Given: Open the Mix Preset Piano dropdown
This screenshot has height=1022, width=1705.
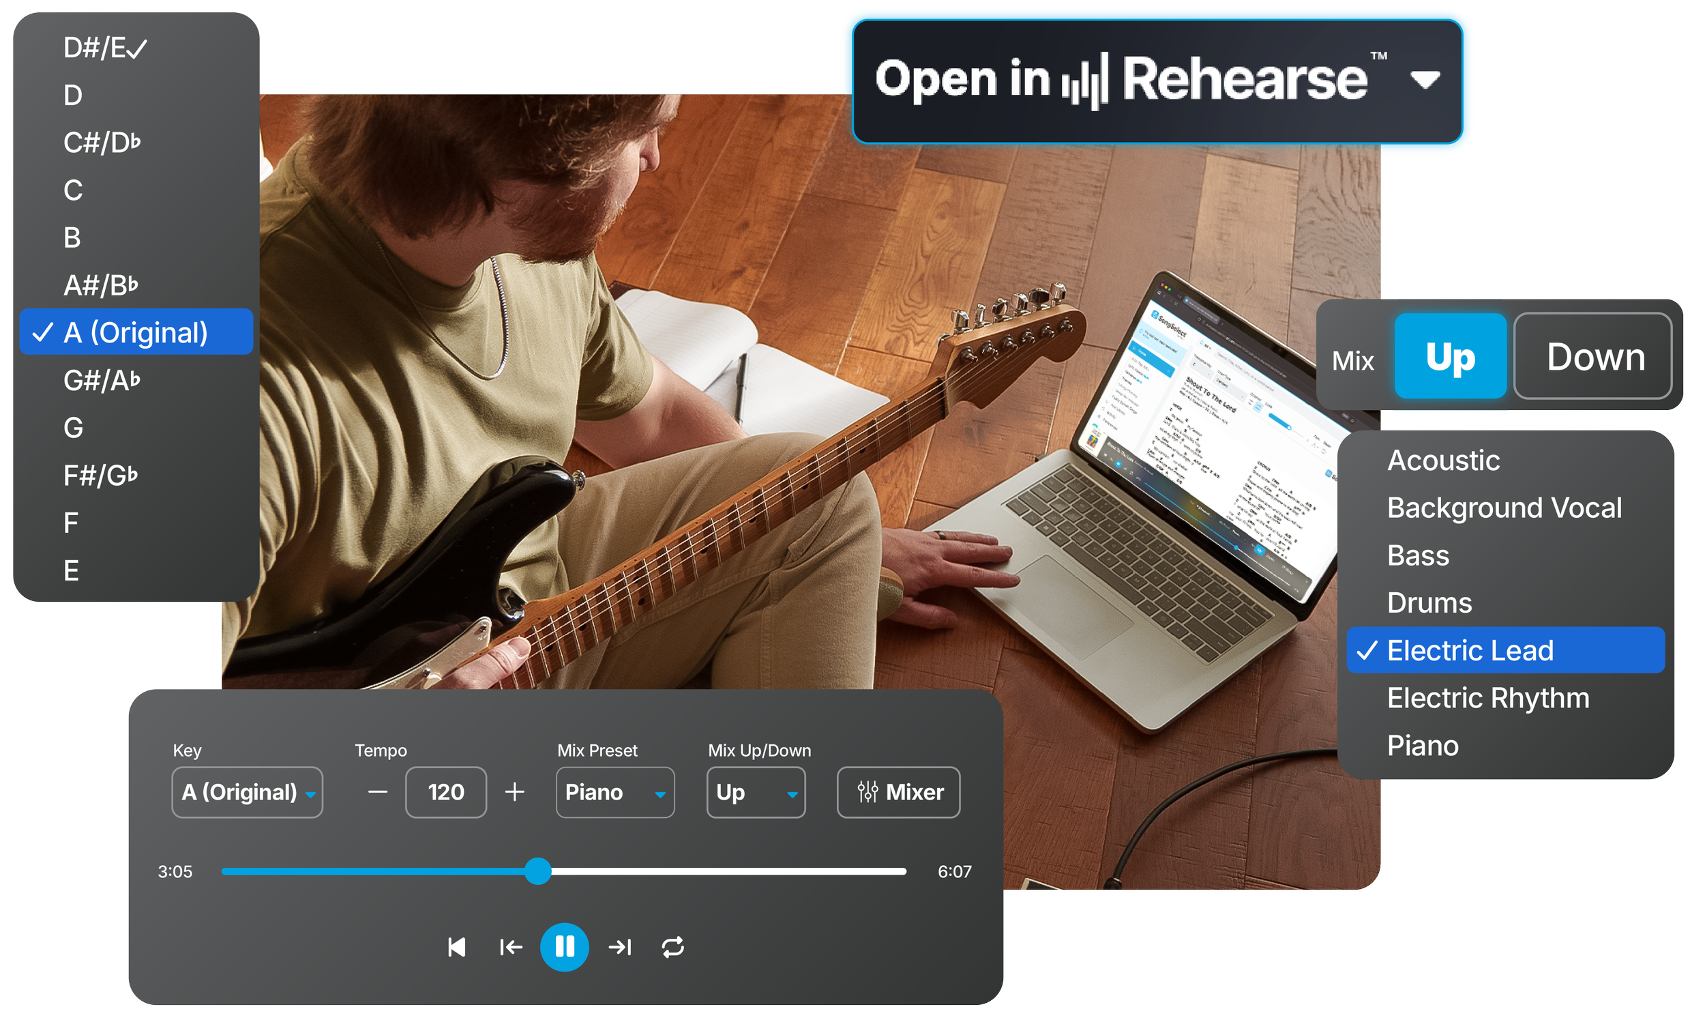Looking at the screenshot, I should coord(614,792).
